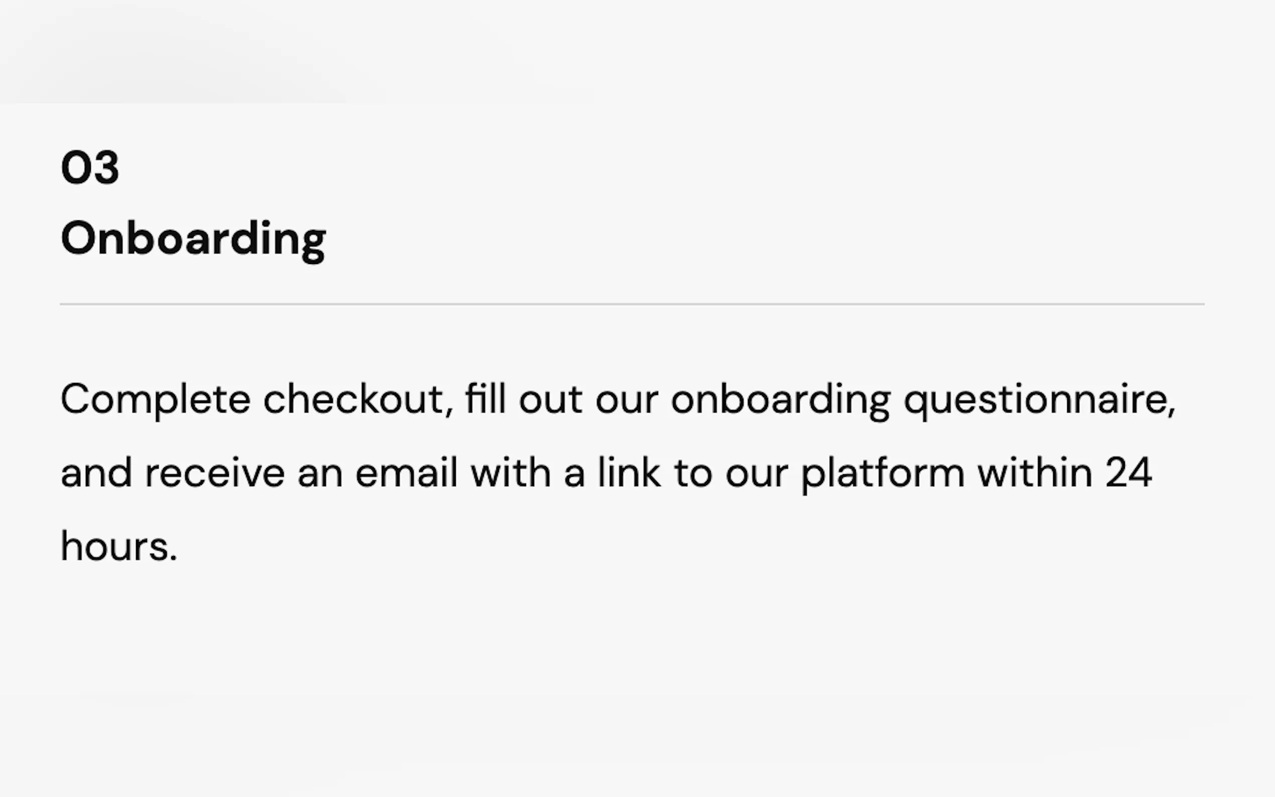Click the word "hours" on the last line
Image resolution: width=1275 pixels, height=797 pixels.
coord(115,547)
